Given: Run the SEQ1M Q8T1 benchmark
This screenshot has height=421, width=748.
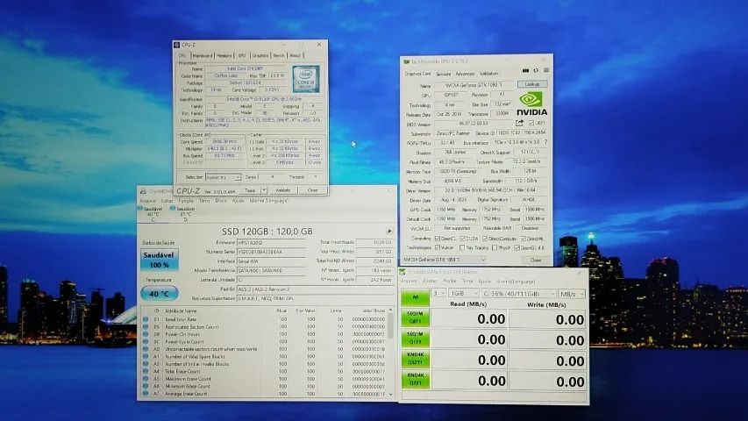Looking at the screenshot, I should (415, 318).
